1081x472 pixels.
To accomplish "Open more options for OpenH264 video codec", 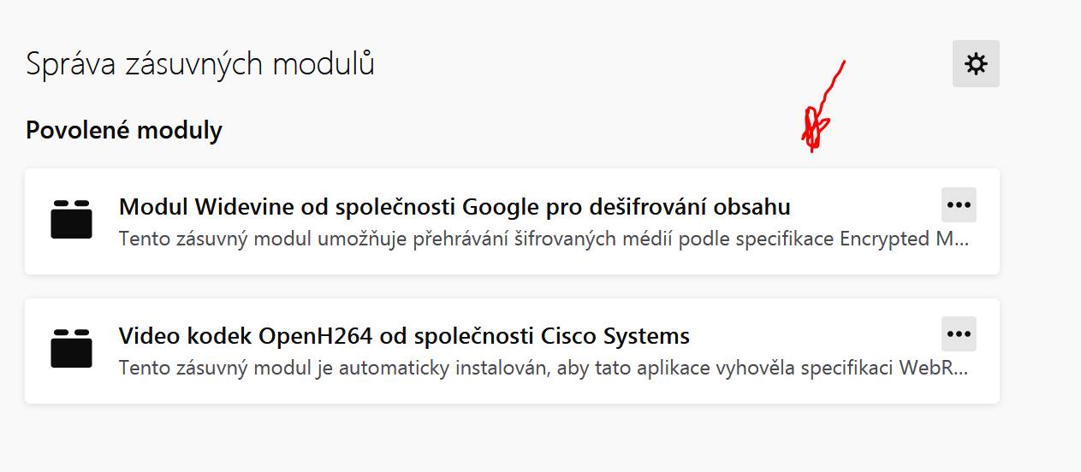I will (959, 333).
